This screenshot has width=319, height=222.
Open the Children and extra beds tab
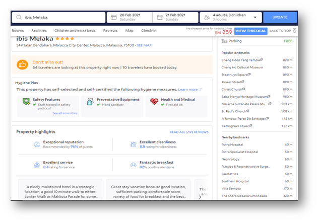[75, 31]
